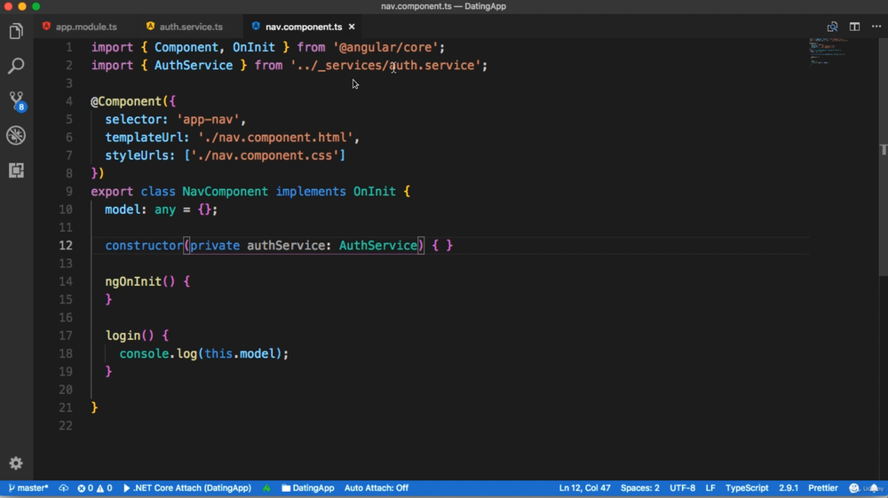Click Prettier in status bar
This screenshot has height=498, width=888.
point(823,488)
